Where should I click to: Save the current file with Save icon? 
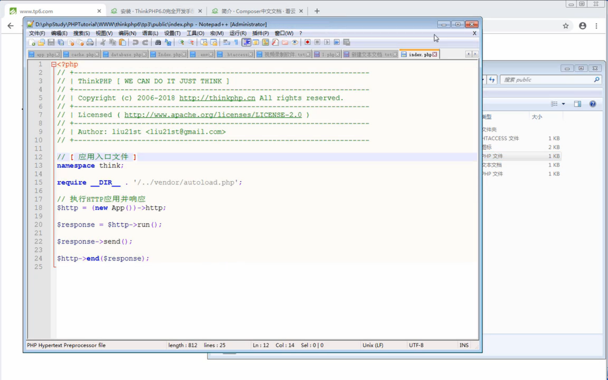click(x=51, y=42)
